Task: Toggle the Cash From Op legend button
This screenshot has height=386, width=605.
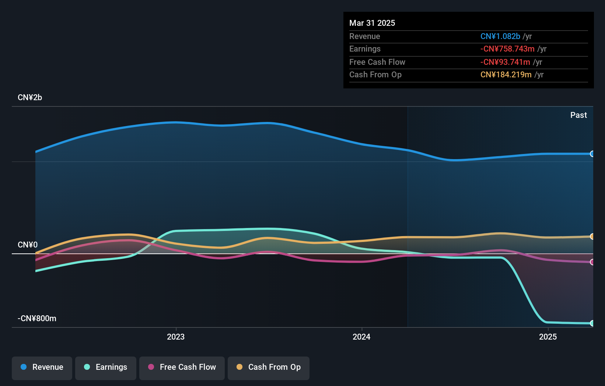Action: [269, 368]
